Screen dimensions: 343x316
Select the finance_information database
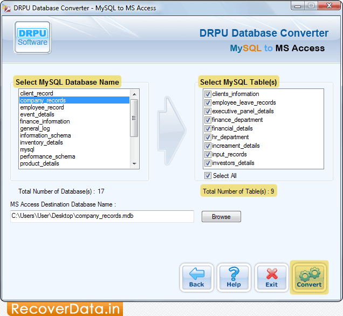click(x=45, y=121)
